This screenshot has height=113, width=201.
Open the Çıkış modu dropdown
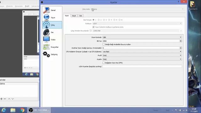137,9
